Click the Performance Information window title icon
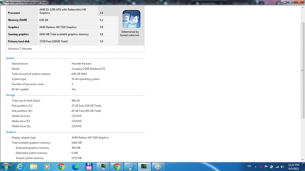305x171 pixels. tap(2, 2)
